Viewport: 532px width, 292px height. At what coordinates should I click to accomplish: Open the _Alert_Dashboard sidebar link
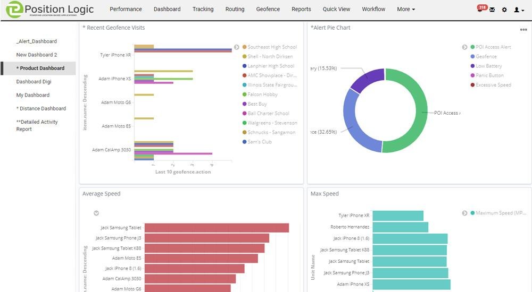coord(37,41)
